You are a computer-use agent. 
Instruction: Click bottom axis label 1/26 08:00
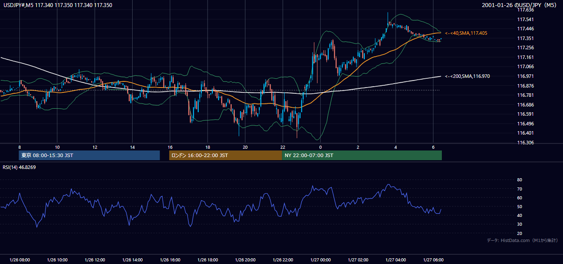[x=19, y=260]
